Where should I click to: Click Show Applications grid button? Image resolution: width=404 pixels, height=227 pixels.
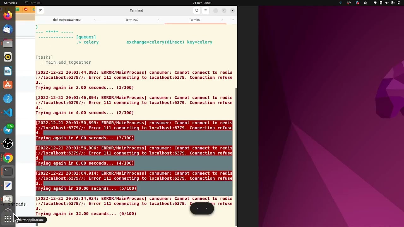click(x=8, y=218)
